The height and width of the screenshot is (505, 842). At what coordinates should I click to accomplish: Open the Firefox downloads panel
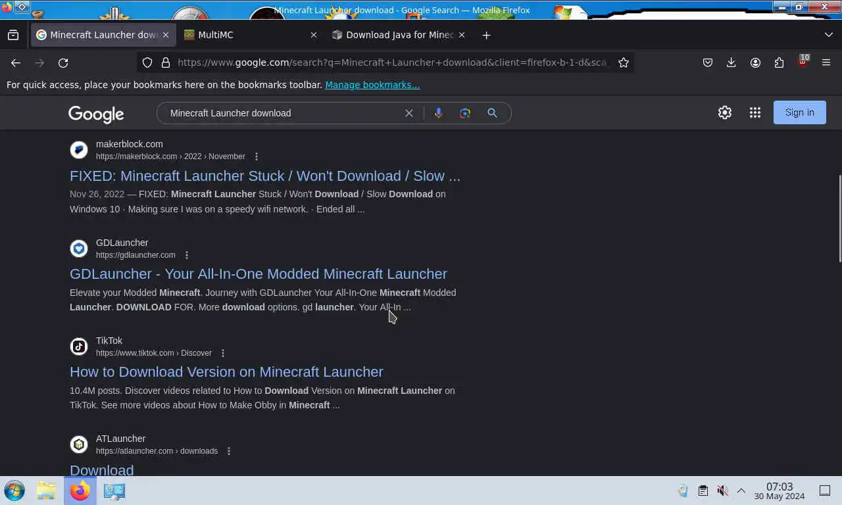(731, 62)
